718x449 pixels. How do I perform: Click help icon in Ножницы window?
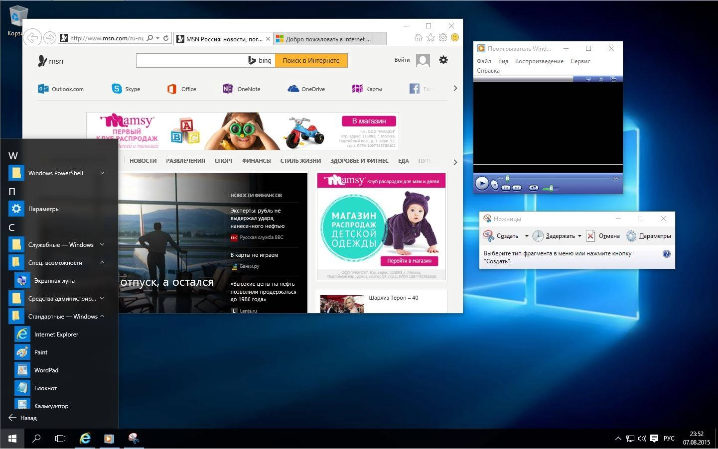coord(667,254)
